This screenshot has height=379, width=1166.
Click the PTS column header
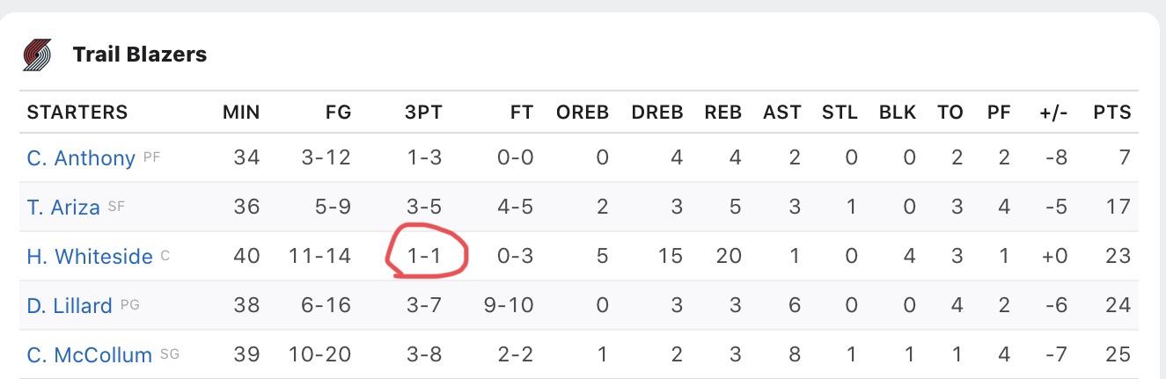pyautogui.click(x=1112, y=113)
